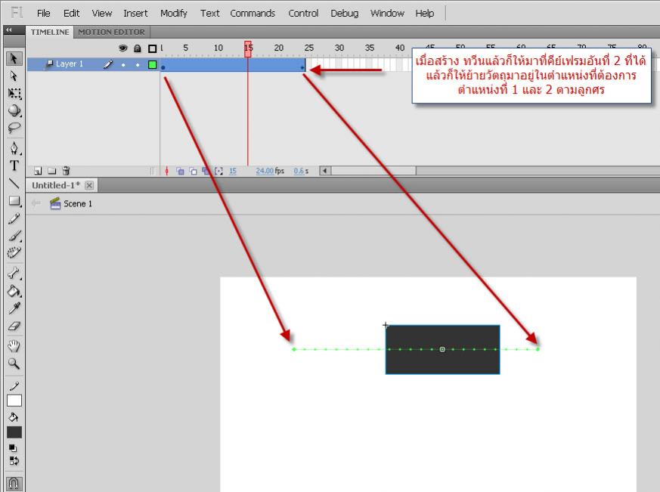
Task: Toggle Onion Skin button
Action: pyautogui.click(x=180, y=171)
